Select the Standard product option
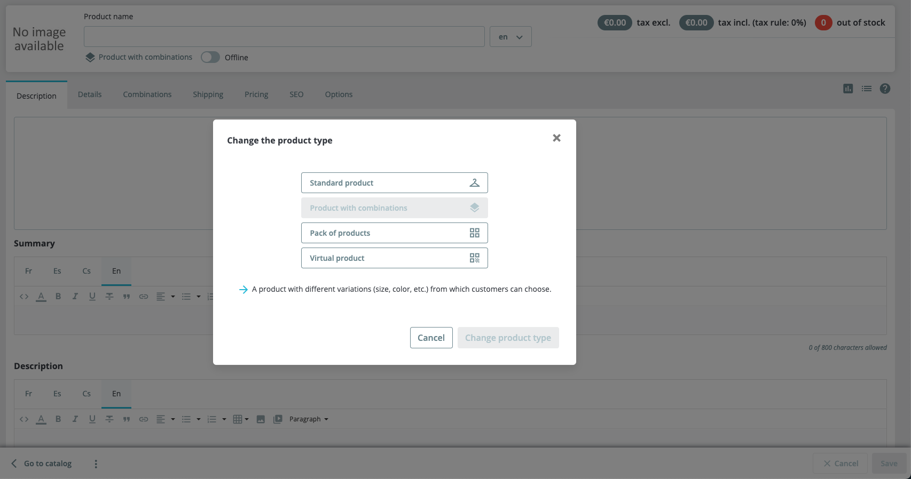The height and width of the screenshot is (479, 911). click(x=394, y=183)
